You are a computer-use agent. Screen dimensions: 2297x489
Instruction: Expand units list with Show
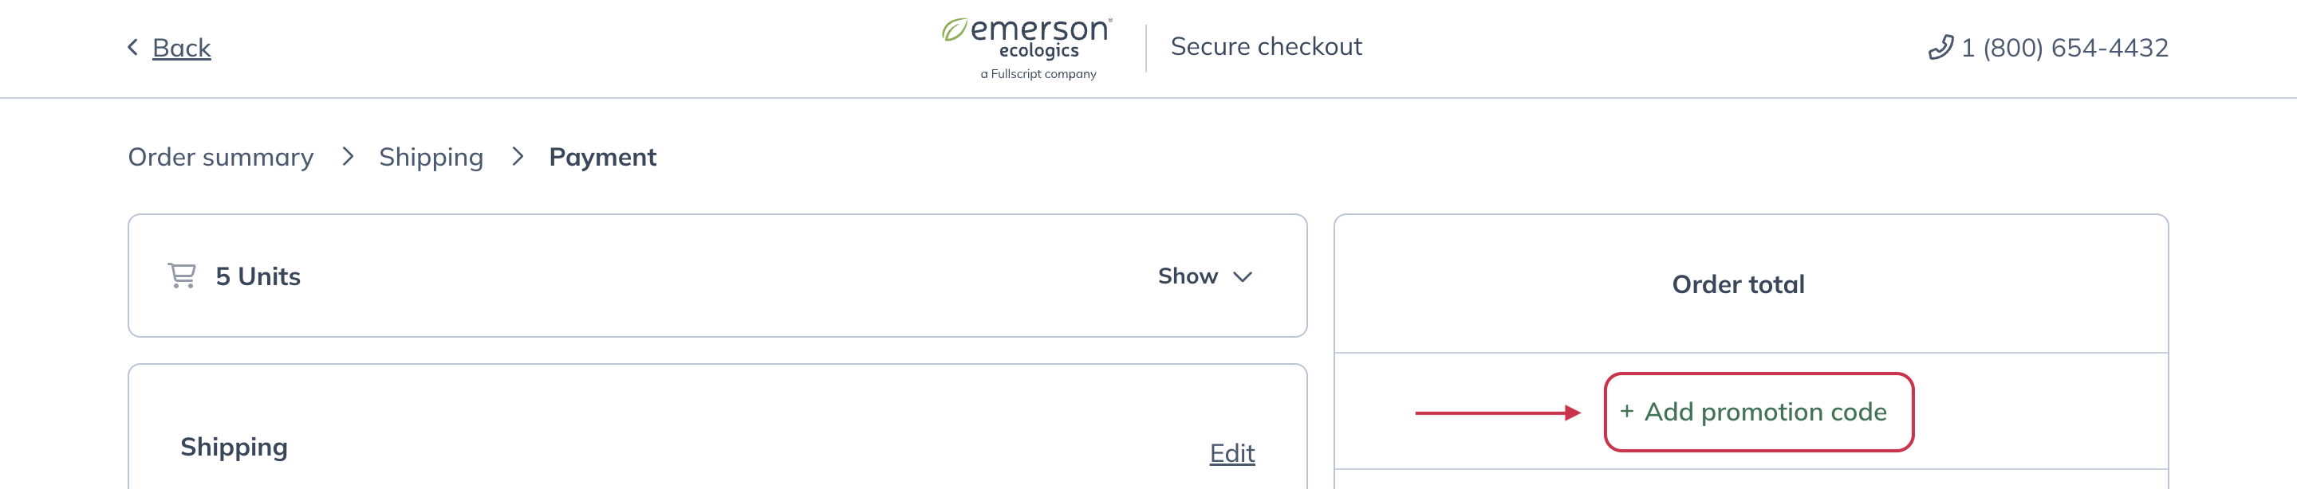click(1187, 277)
